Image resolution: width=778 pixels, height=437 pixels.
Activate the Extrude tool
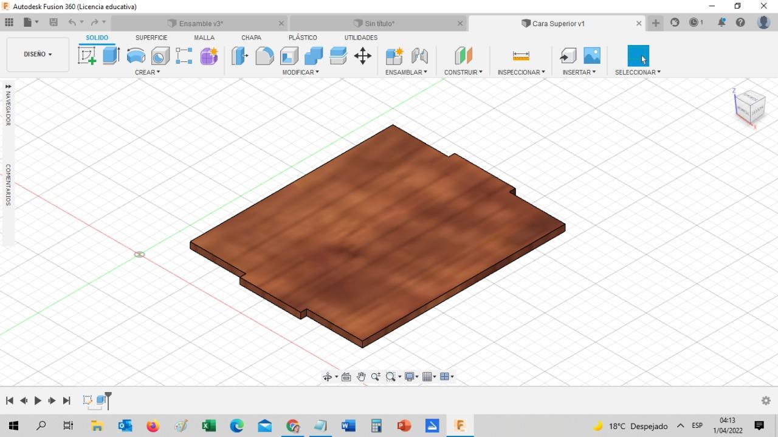(111, 56)
